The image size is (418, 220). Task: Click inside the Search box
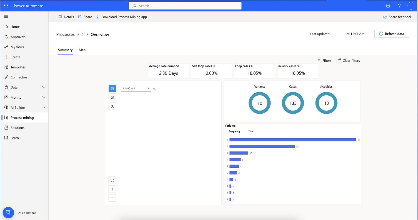pyautogui.click(x=185, y=6)
